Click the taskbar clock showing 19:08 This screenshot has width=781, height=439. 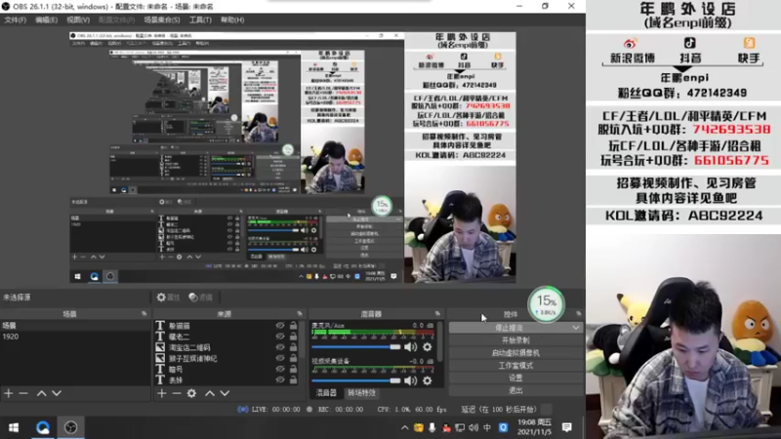click(534, 427)
